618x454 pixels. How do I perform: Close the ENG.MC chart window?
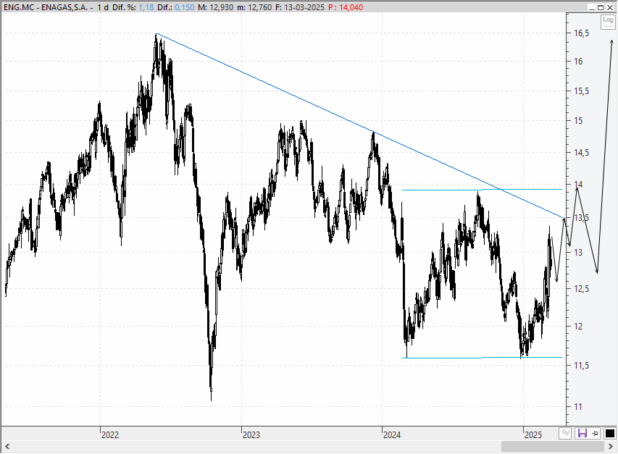610,7
